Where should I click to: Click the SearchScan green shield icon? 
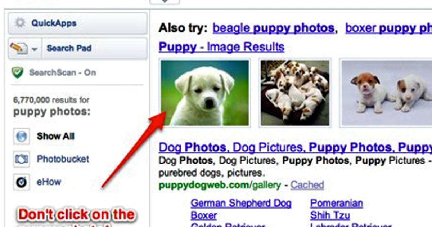point(17,73)
